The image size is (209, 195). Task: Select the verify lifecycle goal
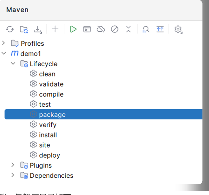coord(48,125)
